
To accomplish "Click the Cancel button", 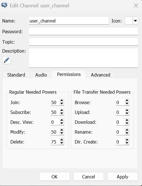I will click(89, 176).
